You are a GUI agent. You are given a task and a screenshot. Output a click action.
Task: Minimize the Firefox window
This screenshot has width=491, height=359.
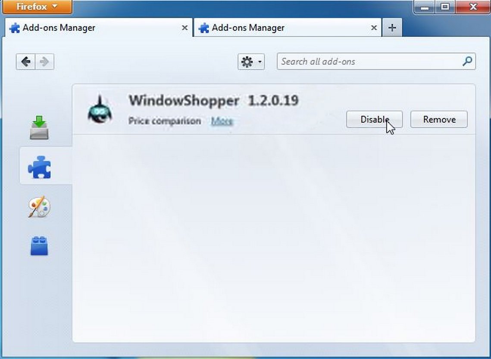pos(424,7)
